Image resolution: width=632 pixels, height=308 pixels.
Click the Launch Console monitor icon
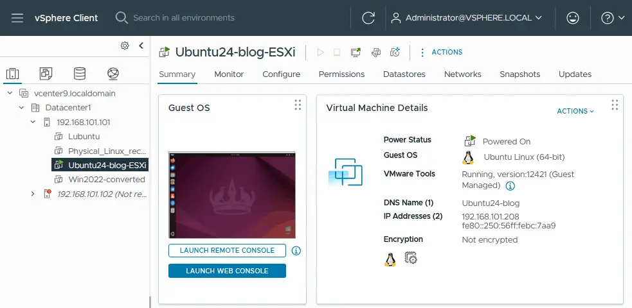[x=356, y=52]
